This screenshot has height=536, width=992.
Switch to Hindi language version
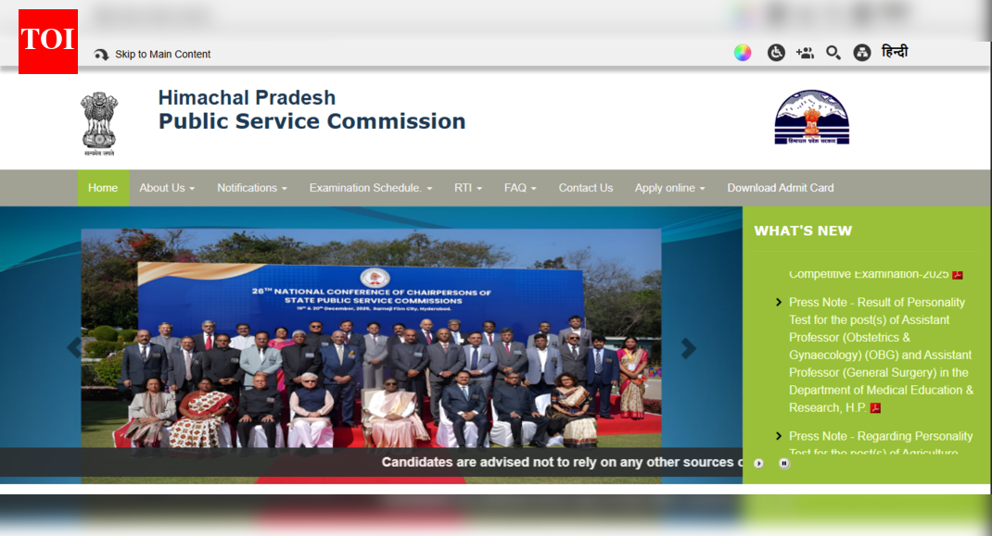[x=894, y=53]
